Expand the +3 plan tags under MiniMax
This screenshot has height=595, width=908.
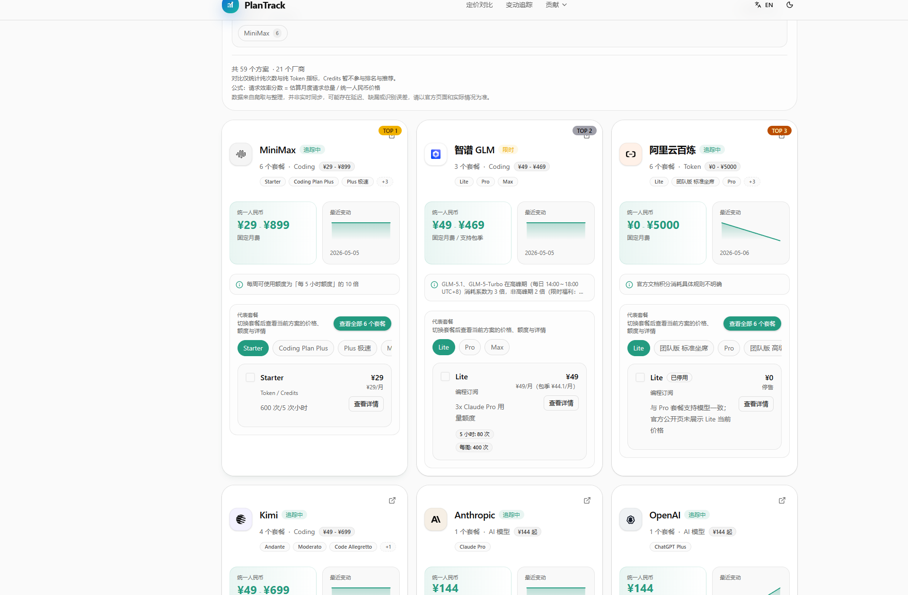tap(385, 182)
